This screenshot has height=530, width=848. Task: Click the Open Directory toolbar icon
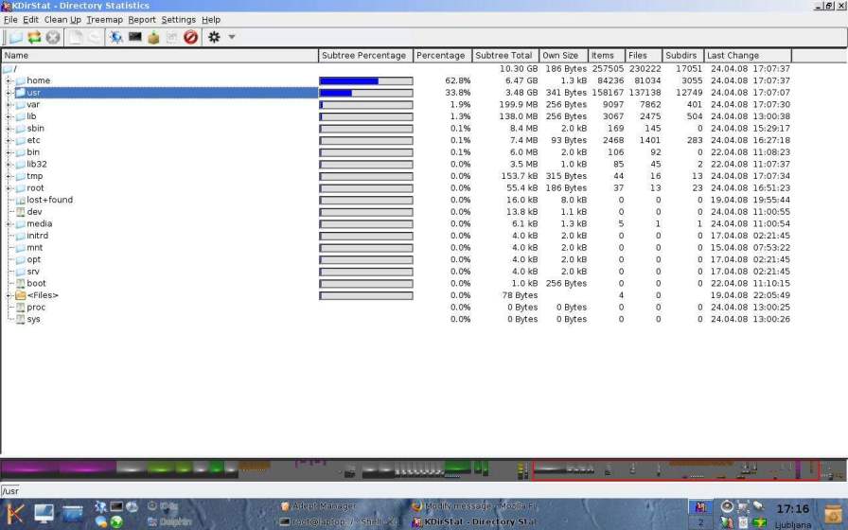point(14,37)
